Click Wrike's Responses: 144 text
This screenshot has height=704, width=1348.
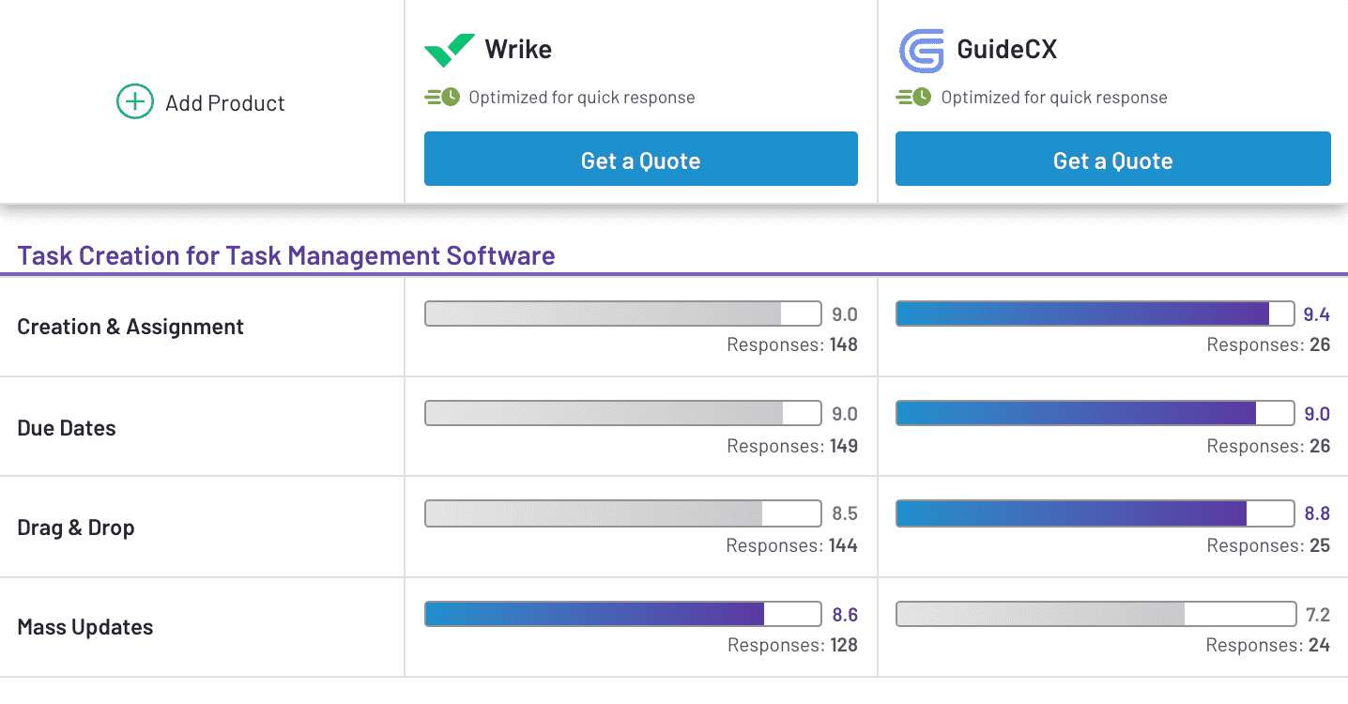tap(792, 545)
